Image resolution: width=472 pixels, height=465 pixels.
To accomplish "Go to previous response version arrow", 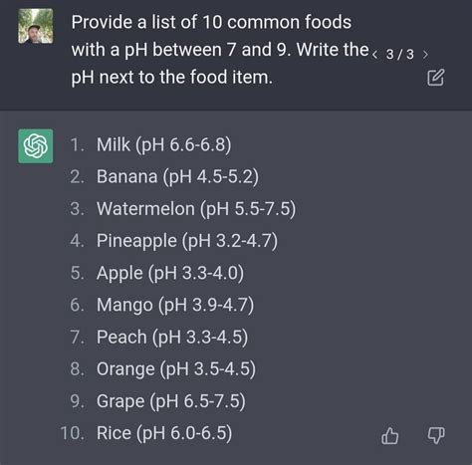I will click(375, 55).
